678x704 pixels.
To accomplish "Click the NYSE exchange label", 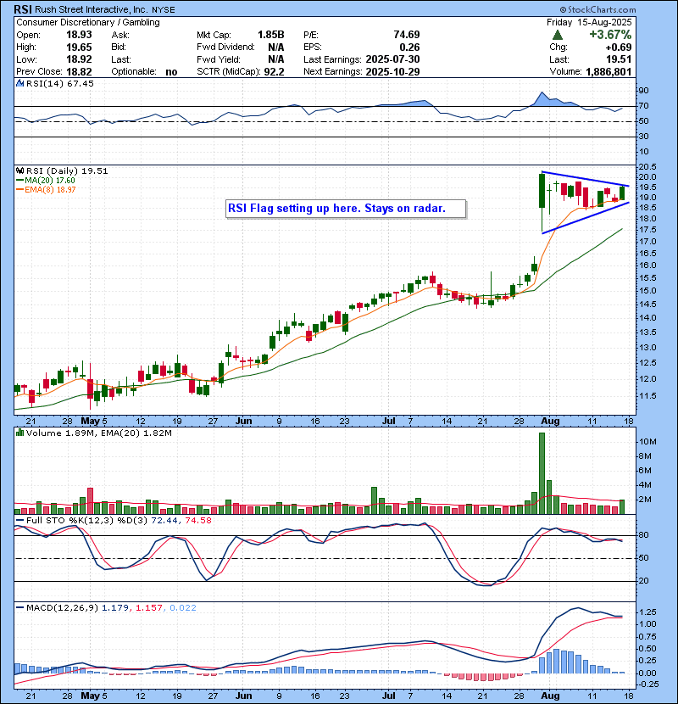I will 164,10.
